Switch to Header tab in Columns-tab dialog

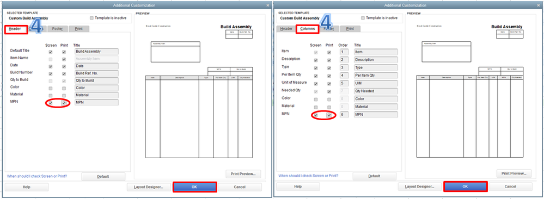tap(286, 29)
